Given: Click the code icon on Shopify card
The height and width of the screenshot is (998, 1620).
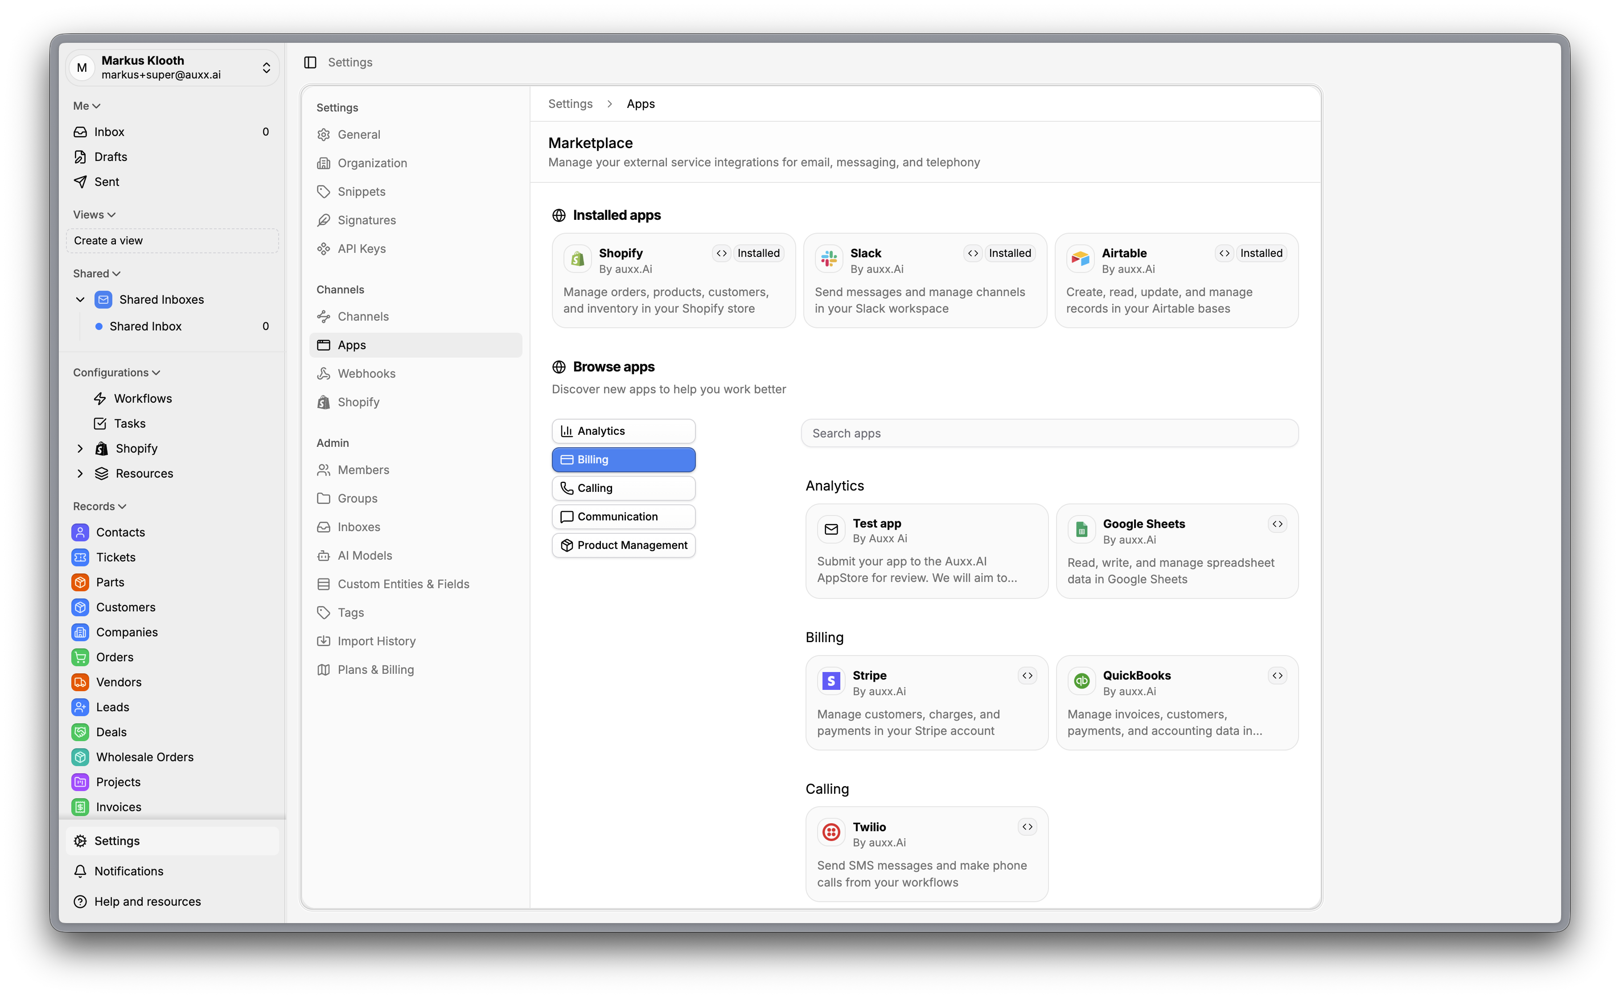Looking at the screenshot, I should tap(721, 253).
